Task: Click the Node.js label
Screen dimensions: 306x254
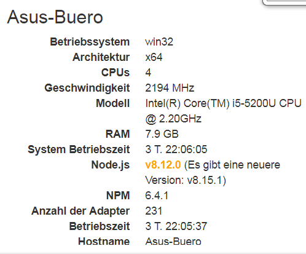Action: tap(111, 165)
